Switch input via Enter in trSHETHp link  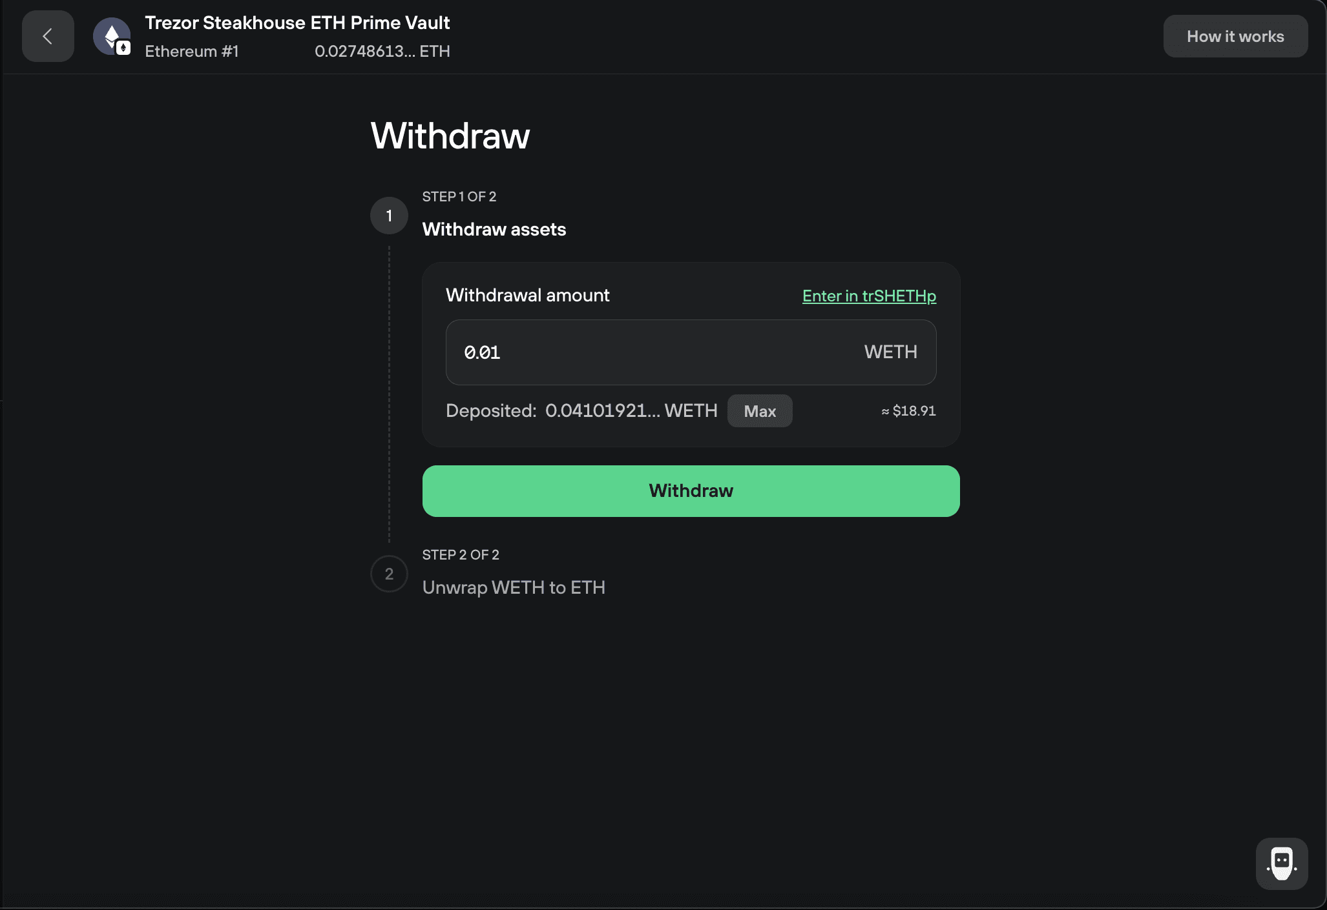pos(869,296)
